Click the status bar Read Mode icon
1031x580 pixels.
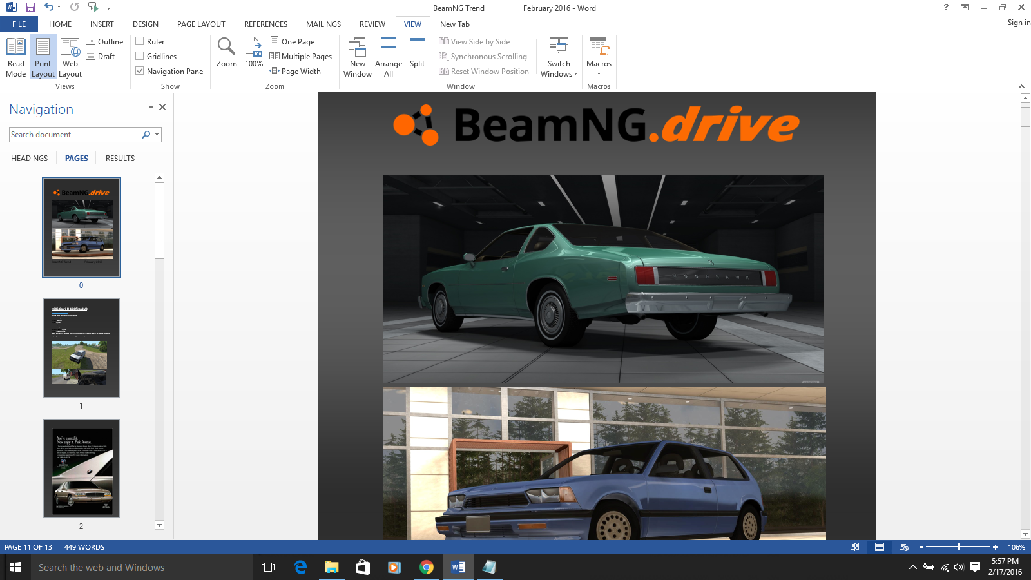(855, 547)
